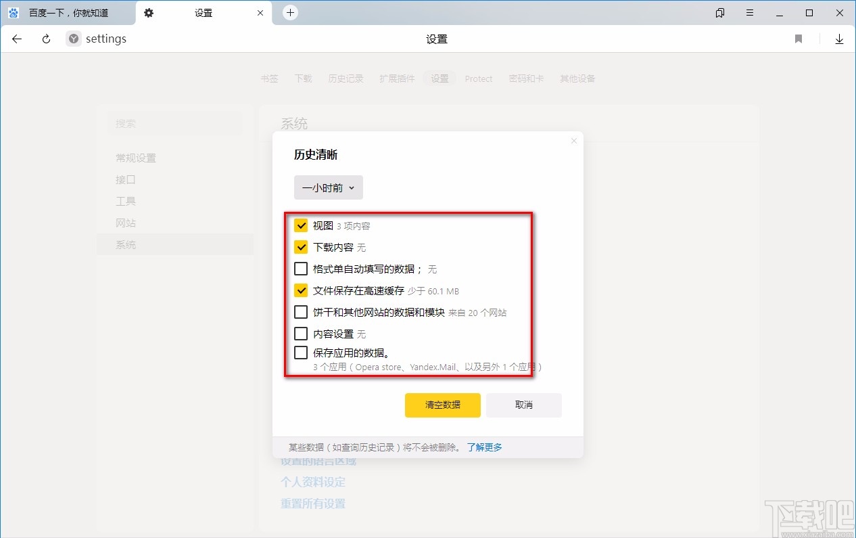Click the 清空数据 button
The height and width of the screenshot is (538, 856).
[442, 405]
